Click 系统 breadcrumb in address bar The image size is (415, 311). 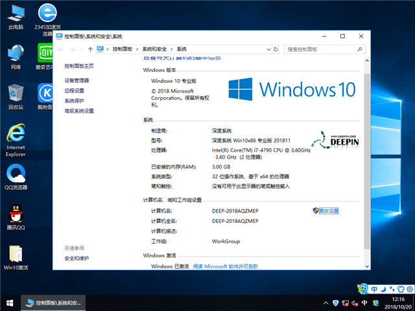182,49
